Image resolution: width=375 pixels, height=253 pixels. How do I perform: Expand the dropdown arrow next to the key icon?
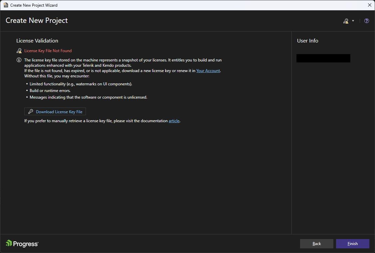point(352,21)
